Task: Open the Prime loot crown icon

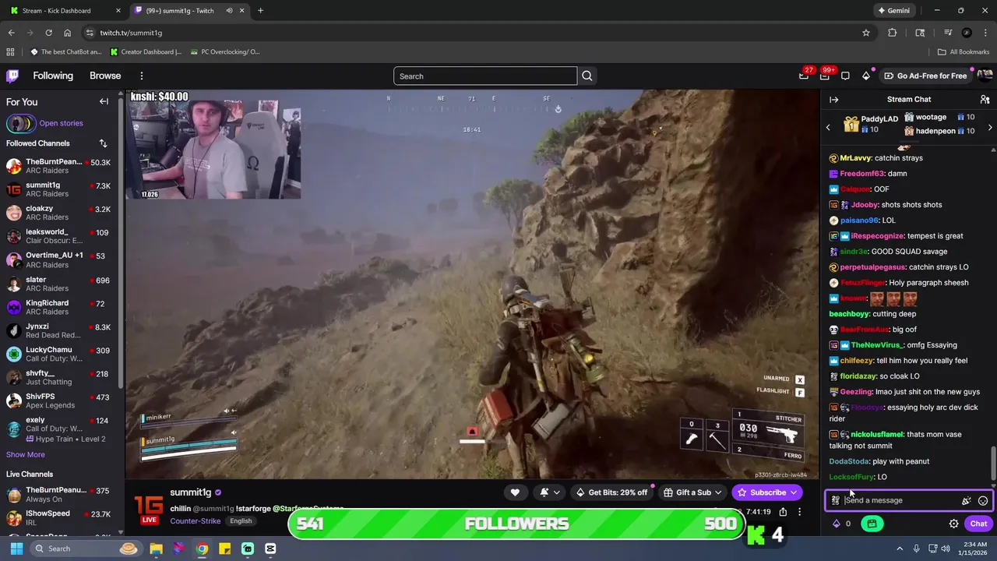Action: 804,76
